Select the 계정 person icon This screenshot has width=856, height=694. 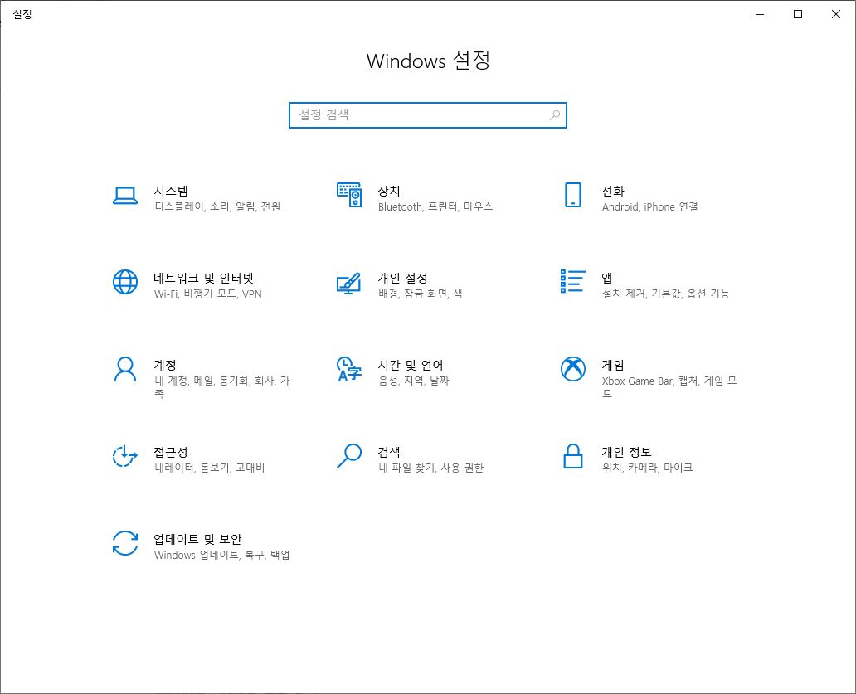tap(125, 369)
